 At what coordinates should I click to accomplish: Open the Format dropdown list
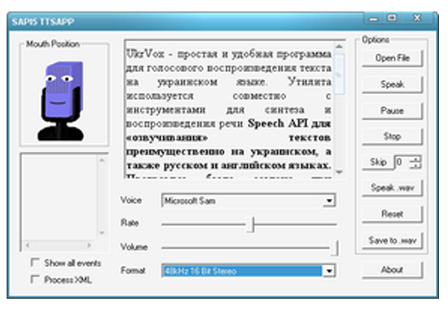point(329,271)
